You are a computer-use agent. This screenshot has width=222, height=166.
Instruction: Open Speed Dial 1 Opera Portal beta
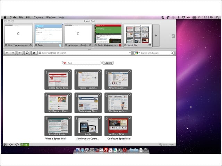(58, 80)
